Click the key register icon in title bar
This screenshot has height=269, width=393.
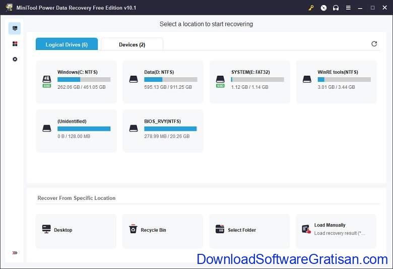pos(311,8)
